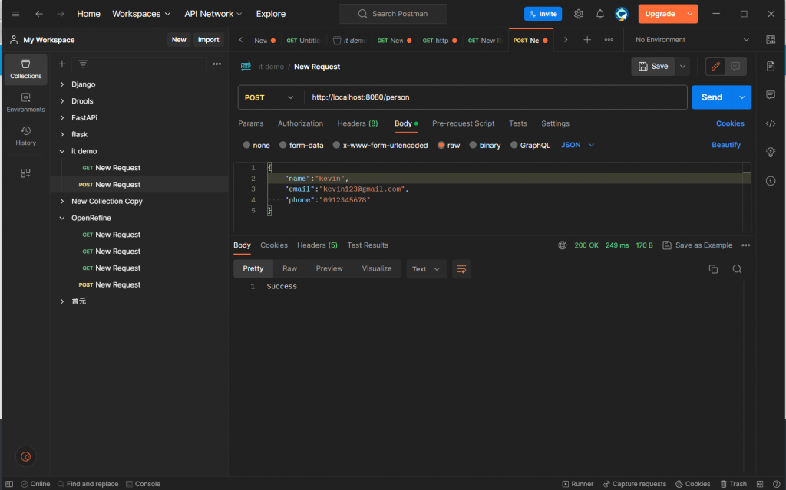Open the configure workspace sidebar icon

25,173
